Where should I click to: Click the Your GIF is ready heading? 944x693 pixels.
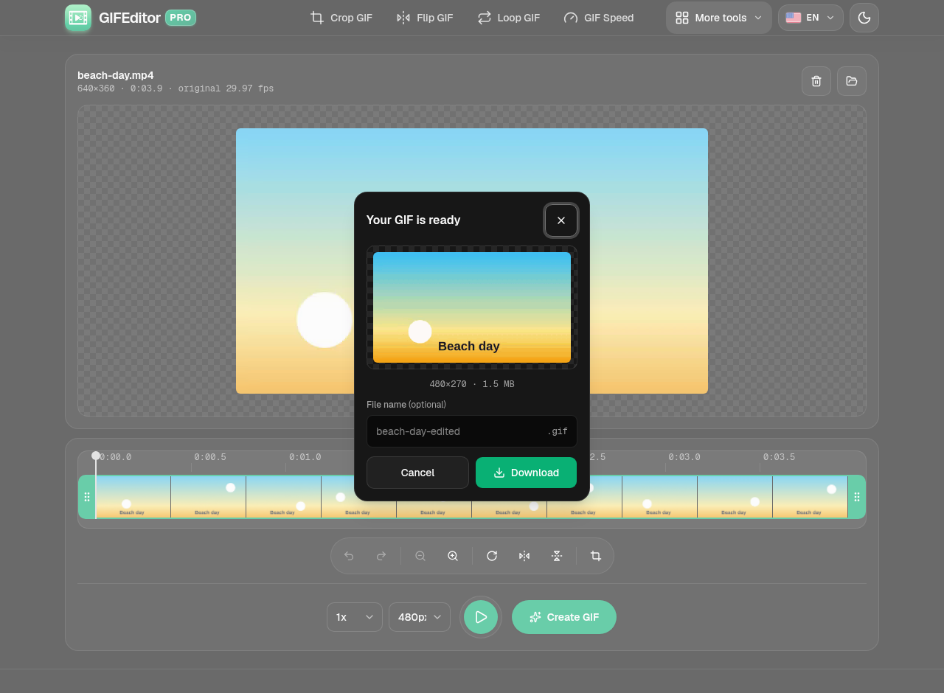pyautogui.click(x=414, y=220)
